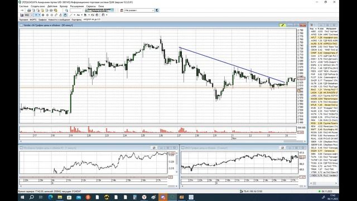Click the search magnifier icon in the toolbar
357x201 pixels.
click(66, 11)
